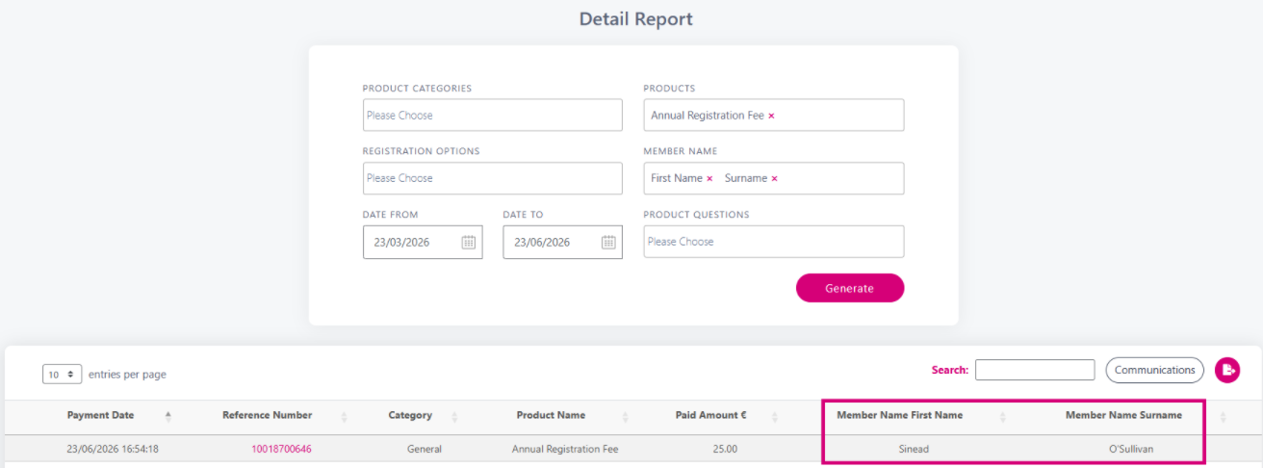The height and width of the screenshot is (468, 1263).
Task: Open the Products multi-select field
Action: tap(774, 116)
